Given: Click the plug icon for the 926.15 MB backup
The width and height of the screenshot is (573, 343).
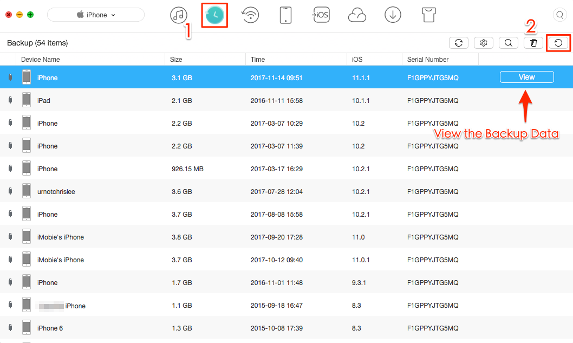Looking at the screenshot, I should click(10, 169).
